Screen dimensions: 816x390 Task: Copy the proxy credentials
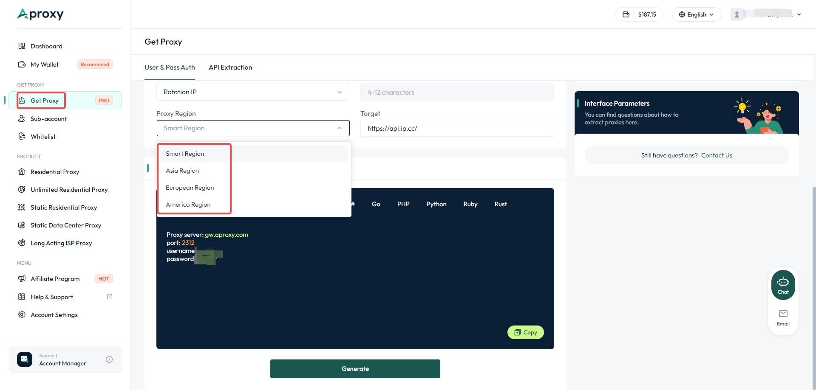point(526,332)
